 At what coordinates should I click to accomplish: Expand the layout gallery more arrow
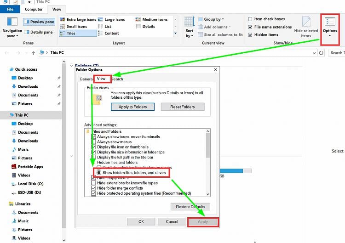pyautogui.click(x=175, y=33)
